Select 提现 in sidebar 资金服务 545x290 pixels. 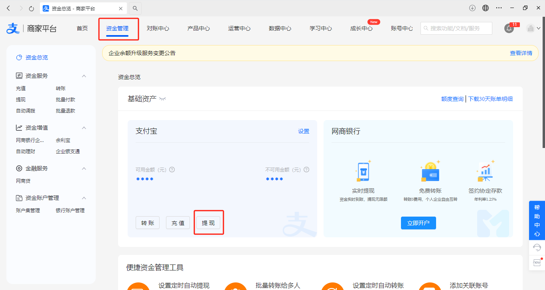click(x=21, y=100)
